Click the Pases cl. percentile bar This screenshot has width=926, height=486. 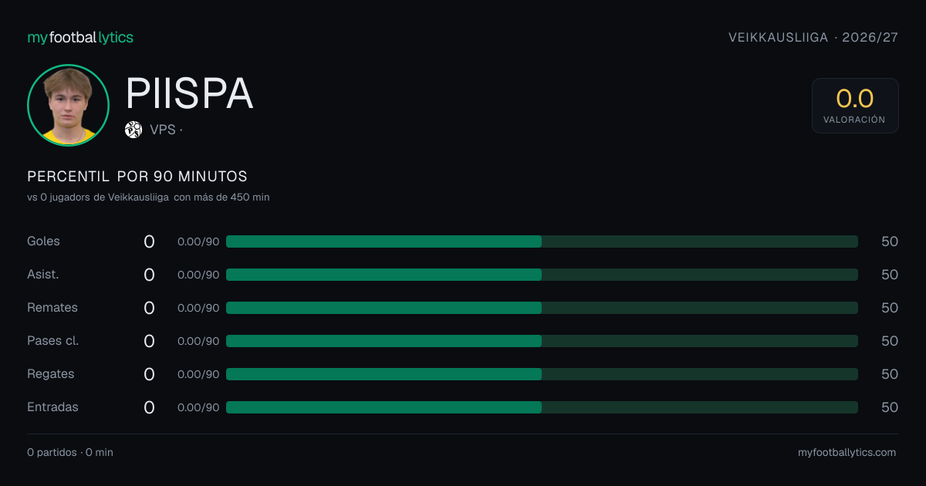coord(542,341)
